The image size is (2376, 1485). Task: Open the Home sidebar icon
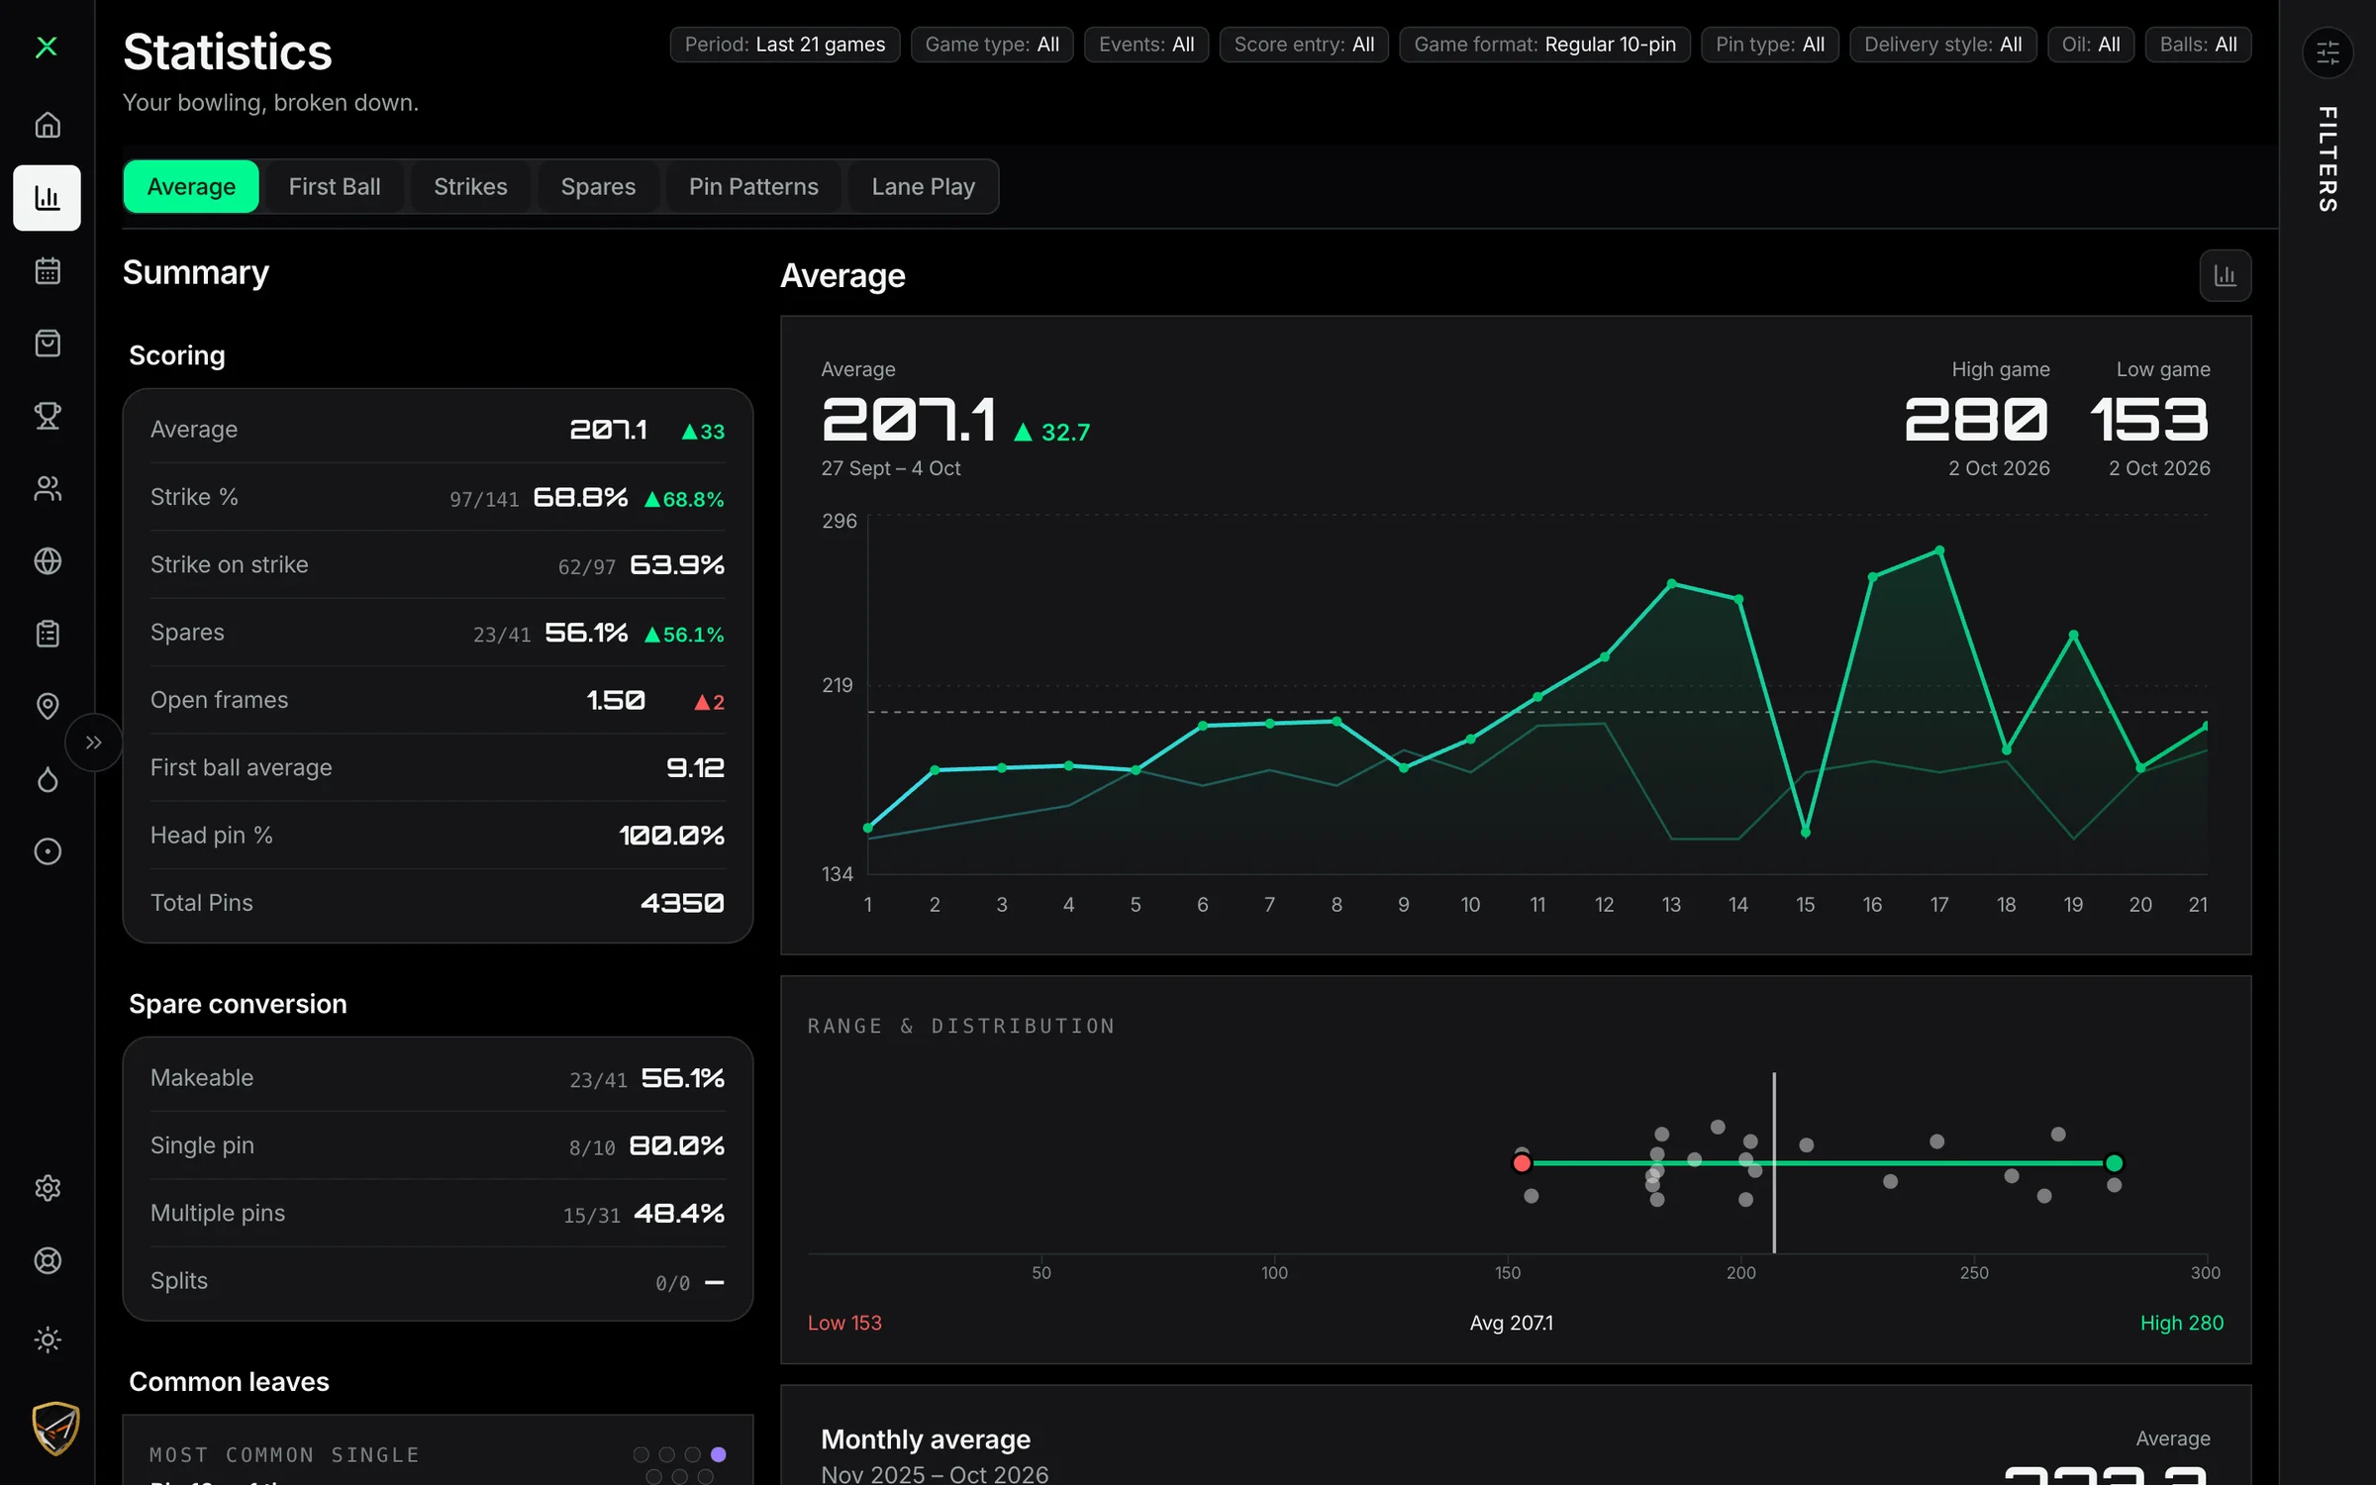48,126
